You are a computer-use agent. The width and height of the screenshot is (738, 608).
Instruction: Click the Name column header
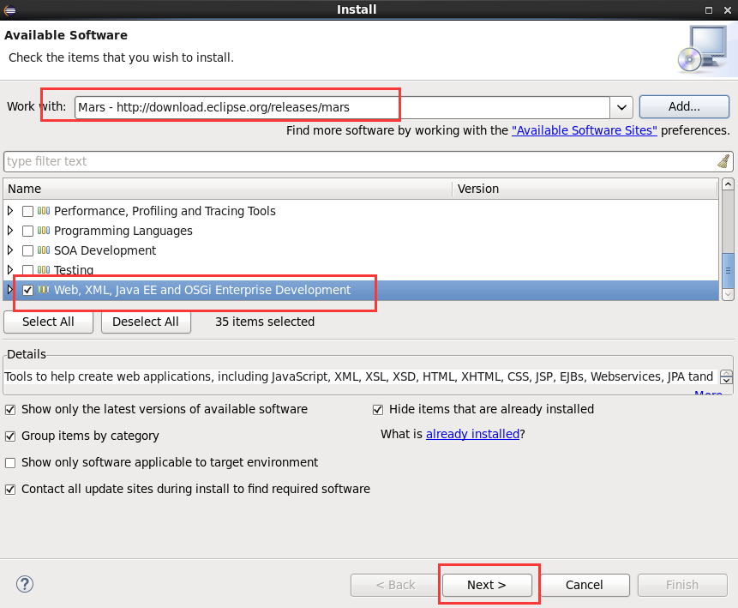228,189
